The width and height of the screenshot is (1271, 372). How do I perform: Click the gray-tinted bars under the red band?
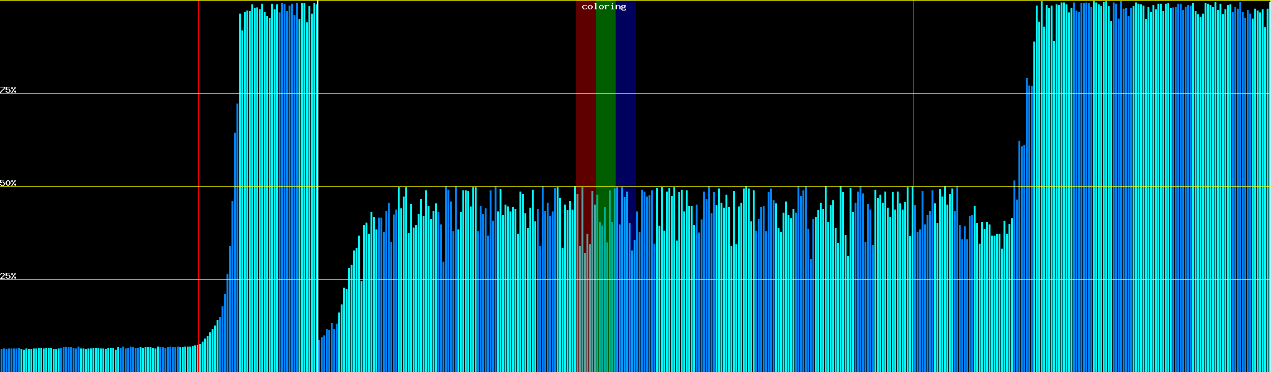click(x=585, y=310)
